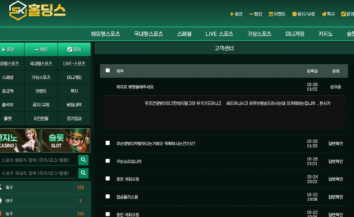The height and width of the screenshot is (217, 354).
Task: Open sidebar 지인현황 link
Action: coord(41,119)
